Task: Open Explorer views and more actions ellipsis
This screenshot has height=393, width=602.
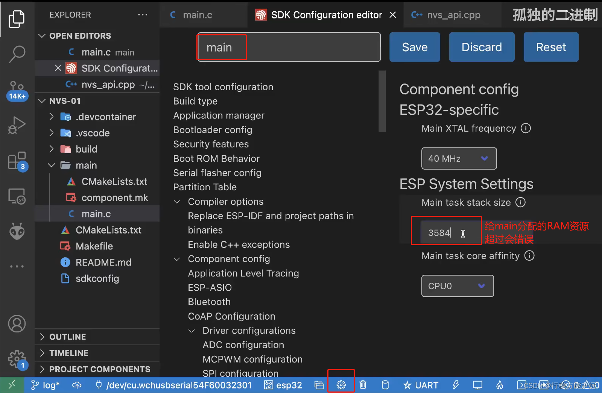Action: tap(143, 15)
